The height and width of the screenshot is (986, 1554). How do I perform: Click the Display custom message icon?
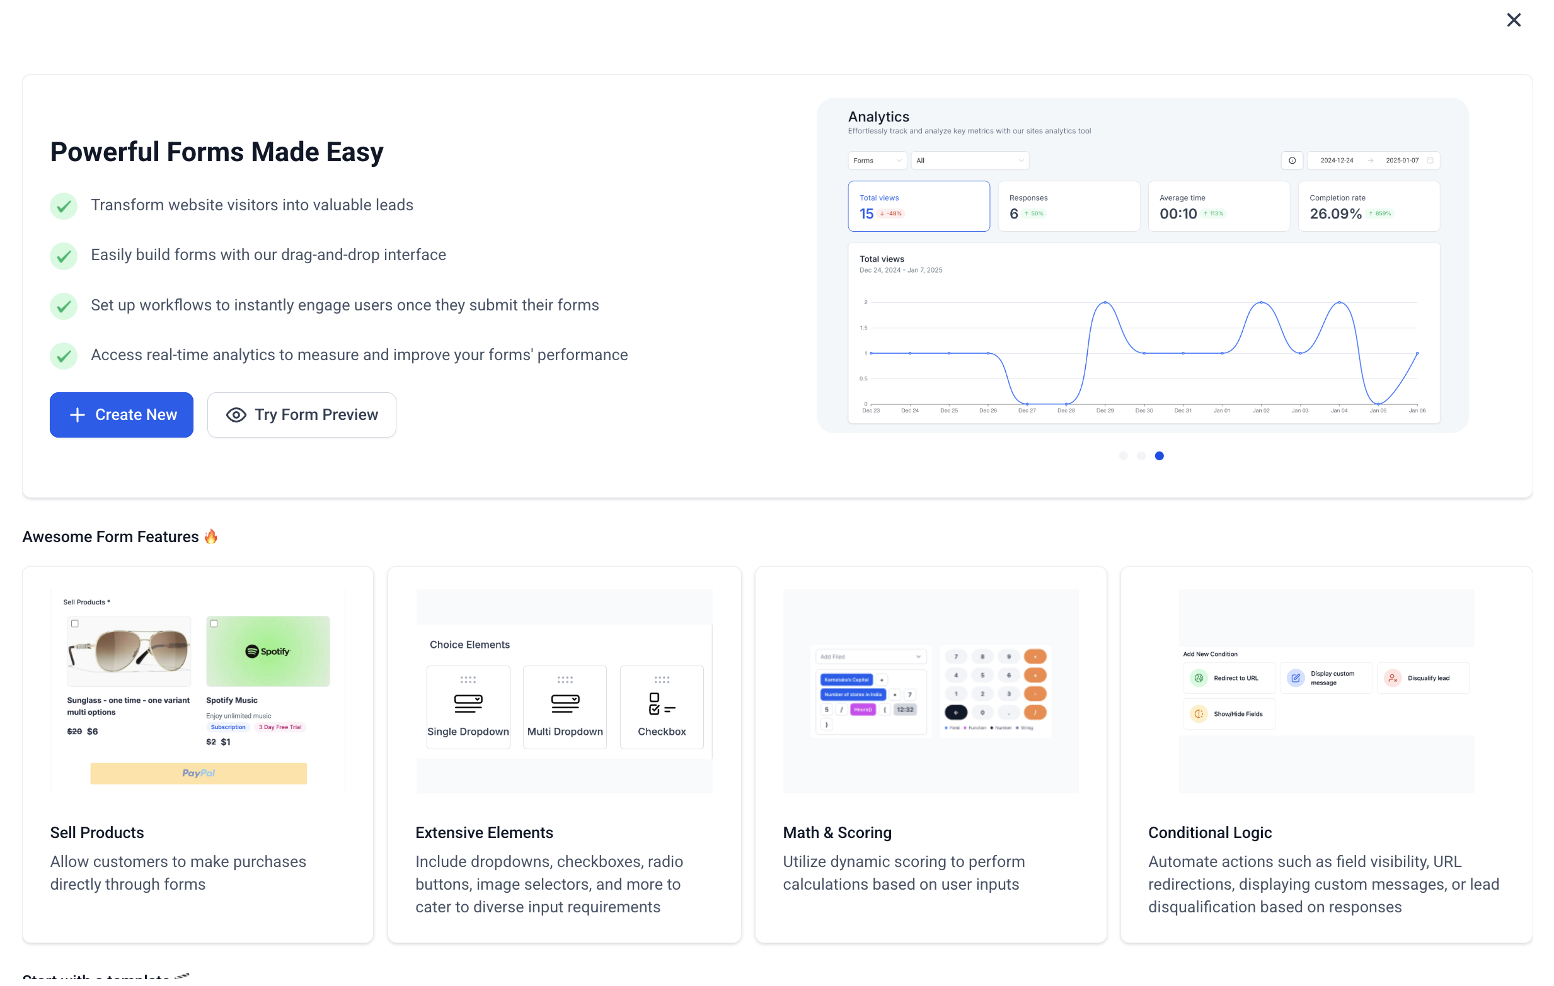pos(1295,677)
